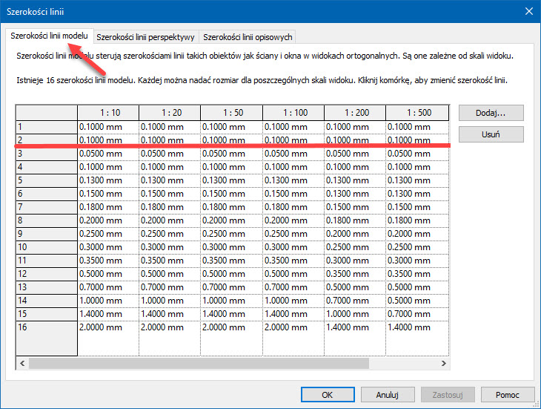
Task: Close the Szerokości linii dialog
Action: point(529,11)
